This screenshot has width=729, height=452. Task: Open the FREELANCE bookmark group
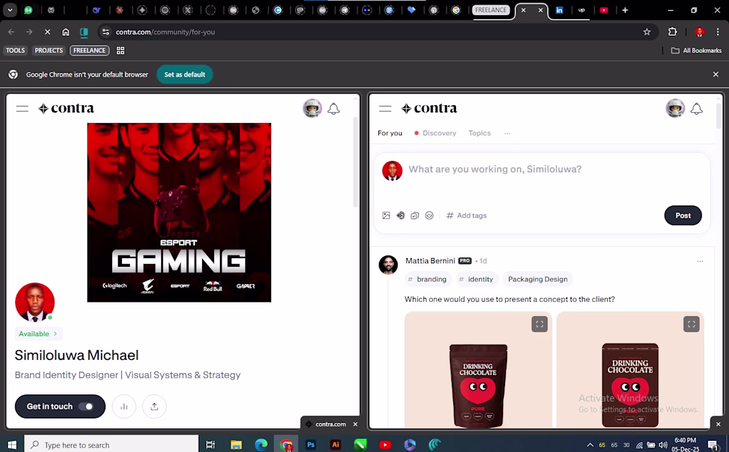pyautogui.click(x=89, y=50)
